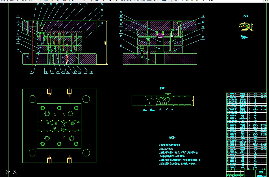Select the 330X330mm text in technical requirements

166,149
